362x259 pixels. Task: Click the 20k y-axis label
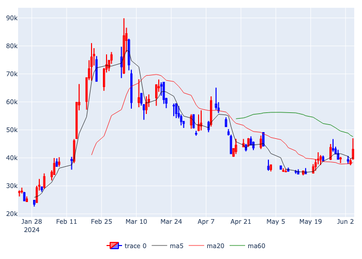pyautogui.click(x=12, y=214)
